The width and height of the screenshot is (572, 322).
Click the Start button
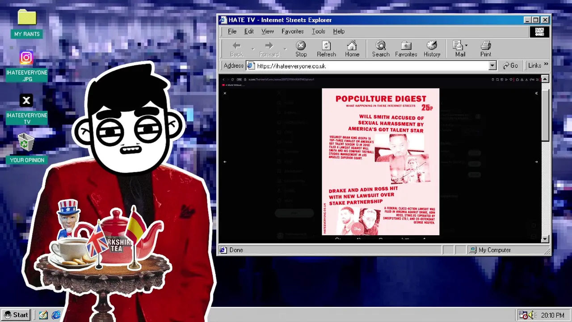(x=17, y=315)
